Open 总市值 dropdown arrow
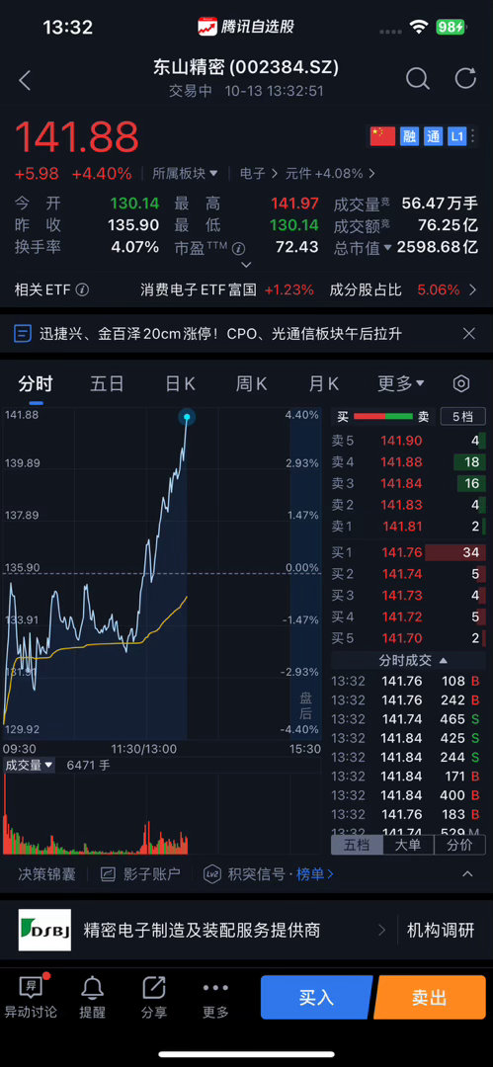Image resolution: width=493 pixels, height=1067 pixels. (x=387, y=248)
